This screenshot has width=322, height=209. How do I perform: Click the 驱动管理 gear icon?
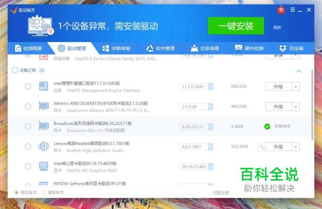pos(61,49)
